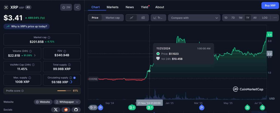The image size is (280, 113).
Task: Switch to line chart view
Action: pyautogui.click(x=132, y=18)
